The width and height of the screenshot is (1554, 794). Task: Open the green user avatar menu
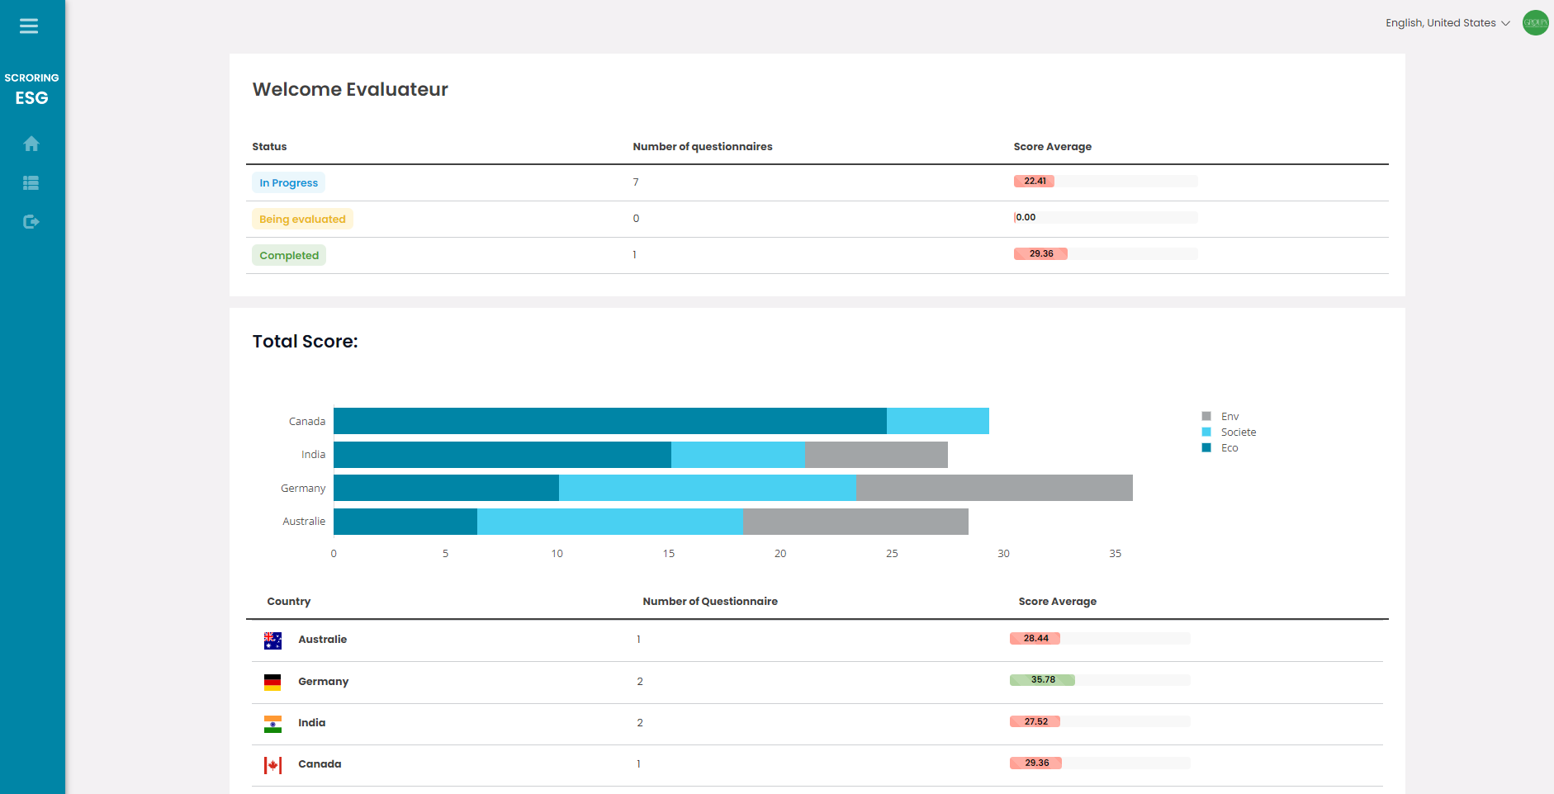(1535, 23)
